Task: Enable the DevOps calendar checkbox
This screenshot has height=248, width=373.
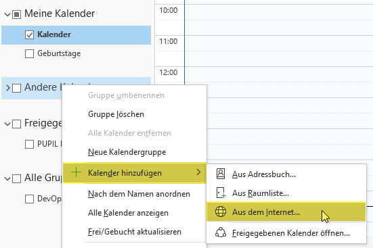Action: coord(29,199)
